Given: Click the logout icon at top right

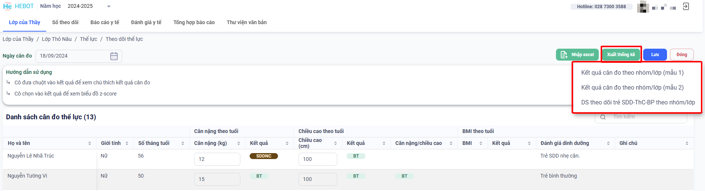Looking at the screenshot, I should tap(686, 6).
